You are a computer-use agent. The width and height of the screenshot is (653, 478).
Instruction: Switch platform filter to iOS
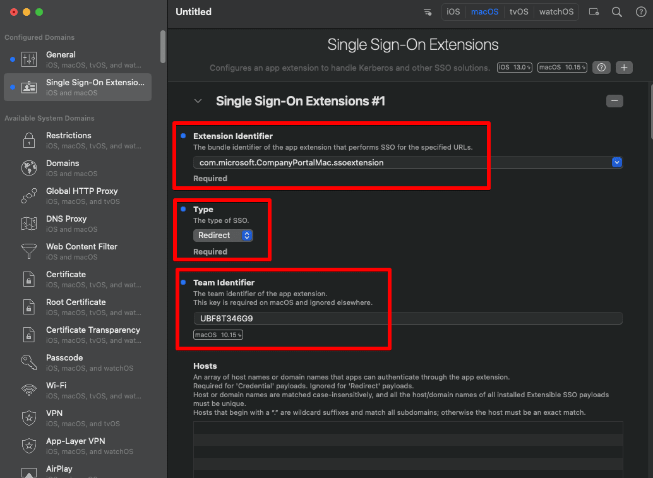click(x=453, y=12)
